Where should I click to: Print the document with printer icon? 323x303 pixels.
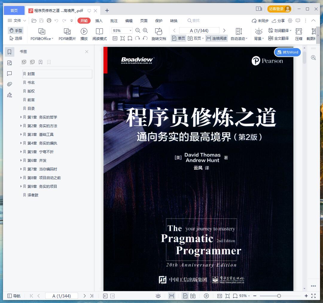click(49, 21)
